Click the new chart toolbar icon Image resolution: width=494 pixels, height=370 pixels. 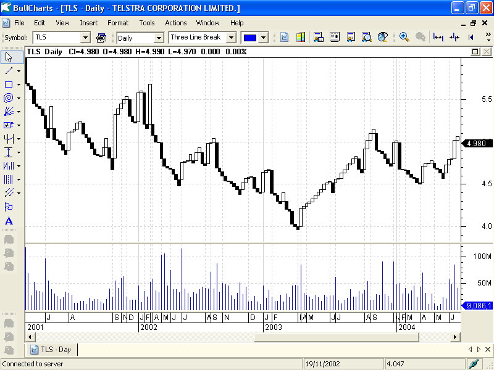pyautogui.click(x=284, y=37)
